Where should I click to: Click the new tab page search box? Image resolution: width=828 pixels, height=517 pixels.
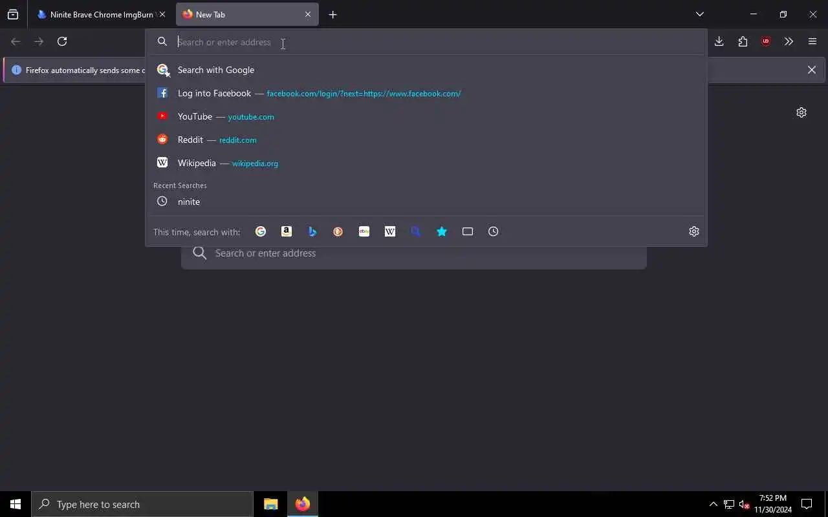414,253
